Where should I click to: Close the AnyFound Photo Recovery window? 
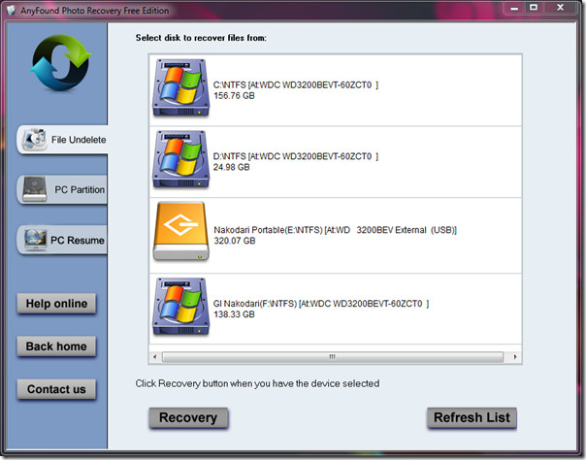[x=560, y=8]
